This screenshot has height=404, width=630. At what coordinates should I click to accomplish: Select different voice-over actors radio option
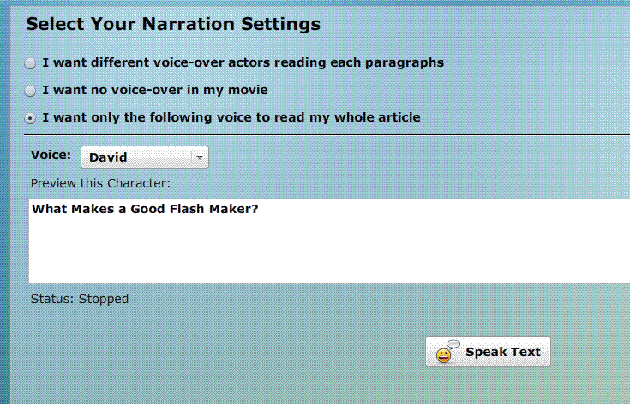[x=30, y=63]
